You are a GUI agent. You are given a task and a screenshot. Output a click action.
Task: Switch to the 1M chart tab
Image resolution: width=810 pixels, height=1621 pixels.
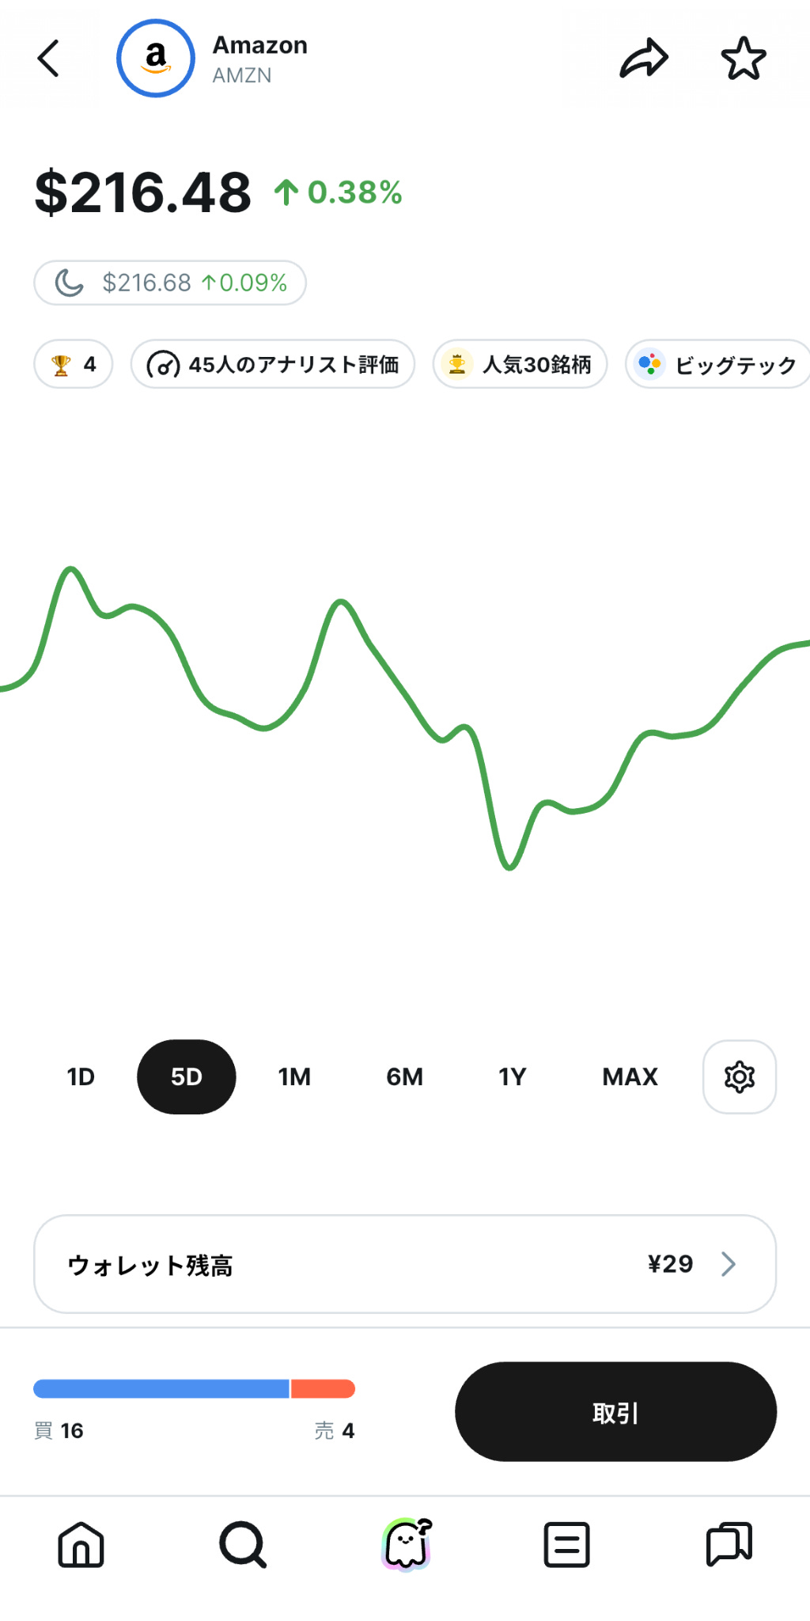293,1076
